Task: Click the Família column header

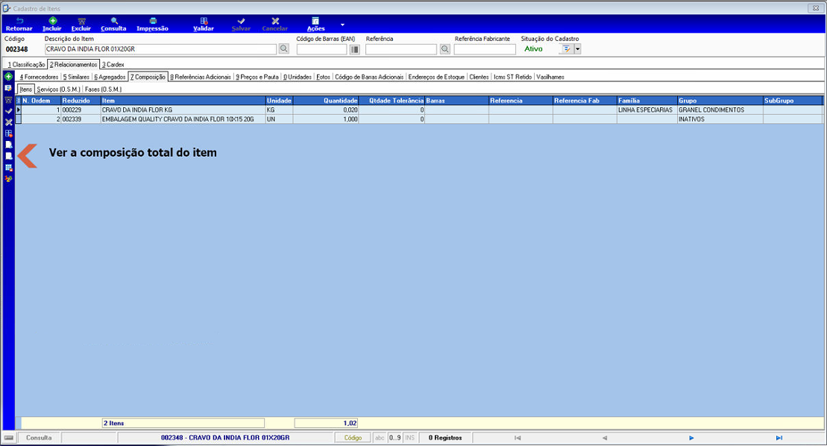Action: point(647,100)
